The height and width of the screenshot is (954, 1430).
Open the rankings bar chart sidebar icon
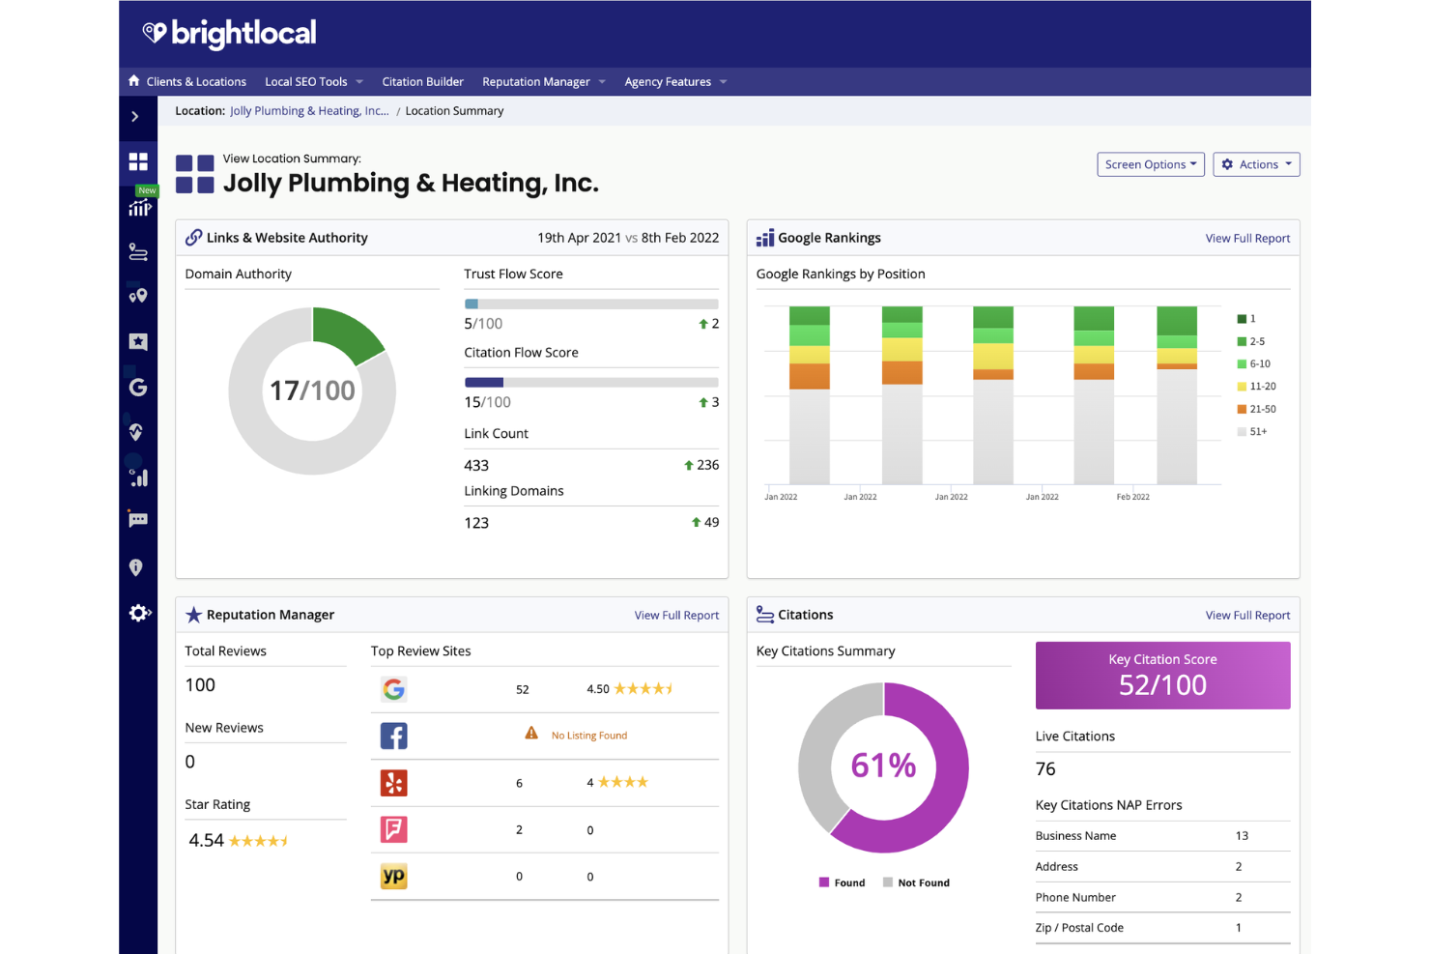point(139,477)
